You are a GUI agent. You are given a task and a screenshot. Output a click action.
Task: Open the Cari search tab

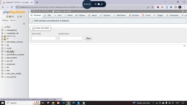[58, 15]
